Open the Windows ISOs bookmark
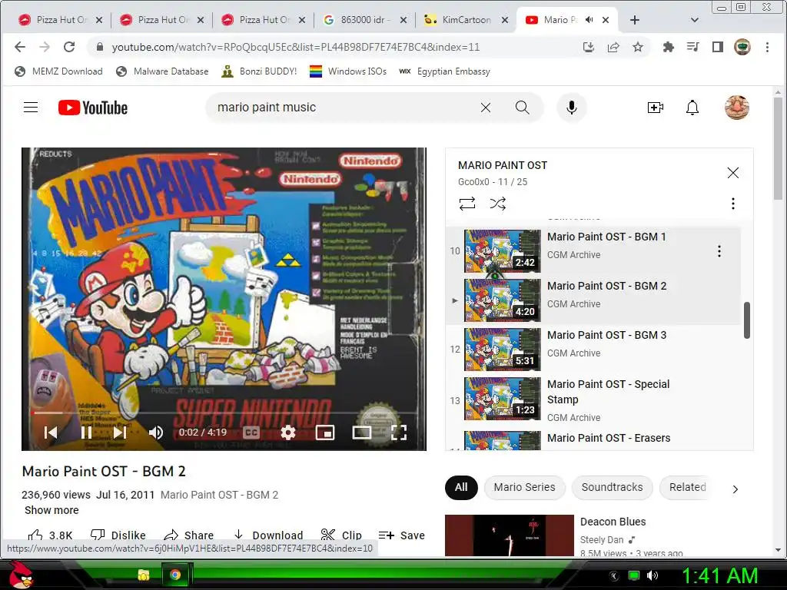787x590 pixels. [348, 71]
